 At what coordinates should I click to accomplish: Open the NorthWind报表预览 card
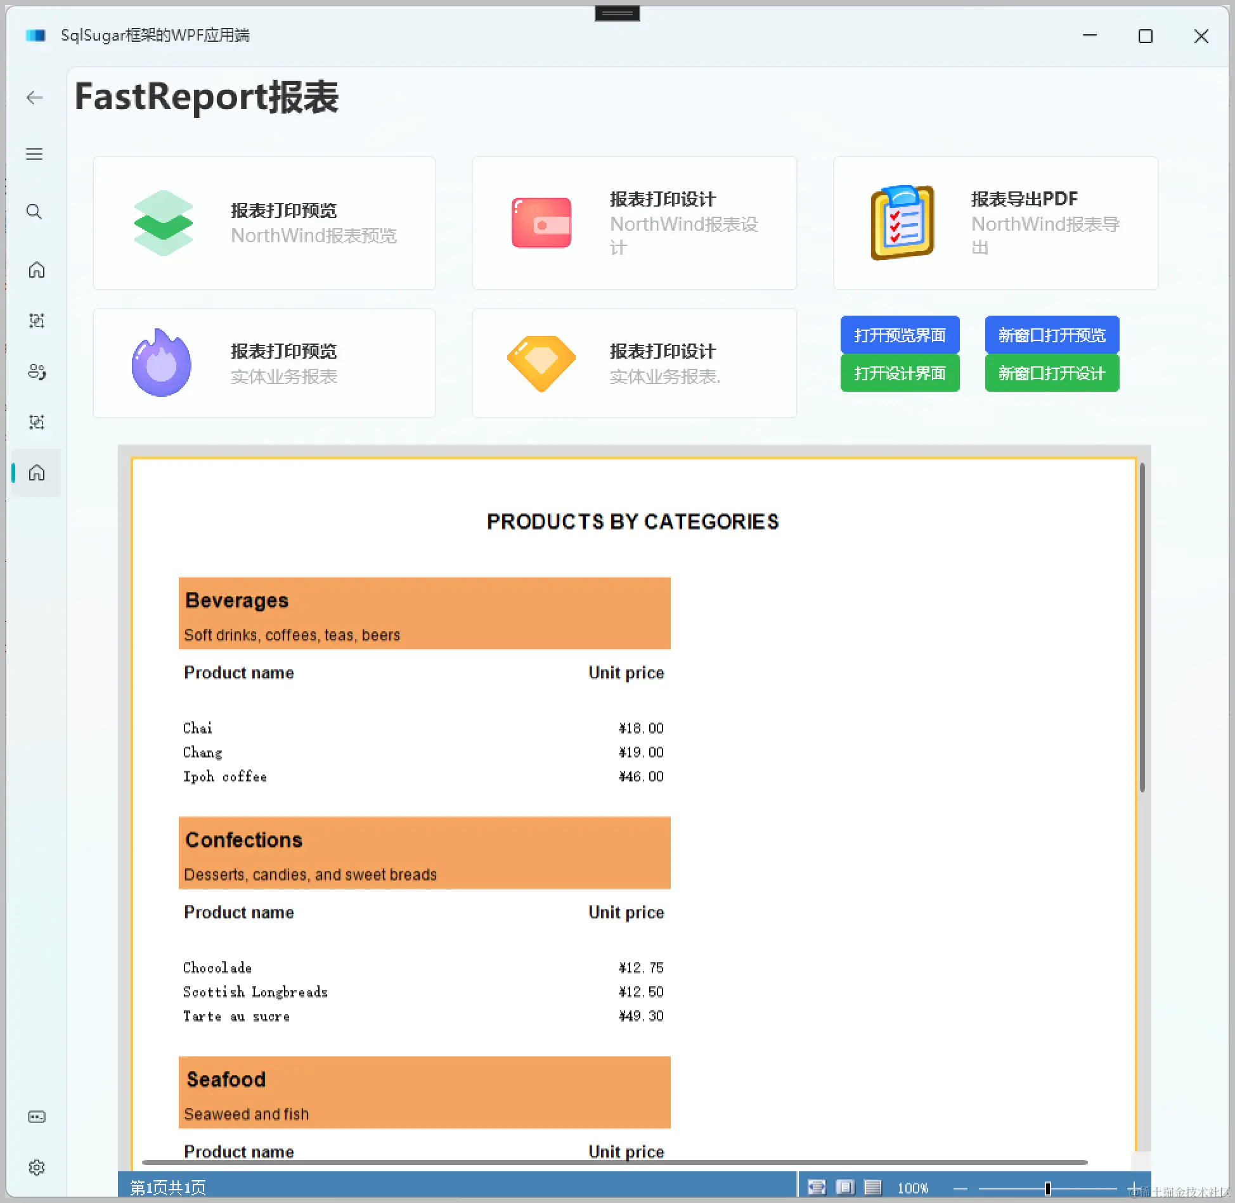coord(264,223)
